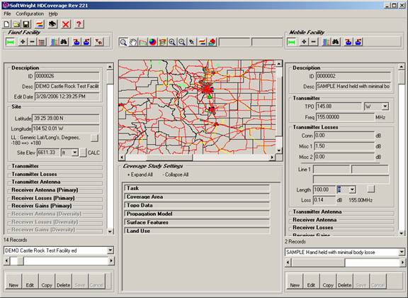Click the zoom-in magnifier in map toolbar
Image resolution: width=408 pixels, height=298 pixels.
(172, 42)
